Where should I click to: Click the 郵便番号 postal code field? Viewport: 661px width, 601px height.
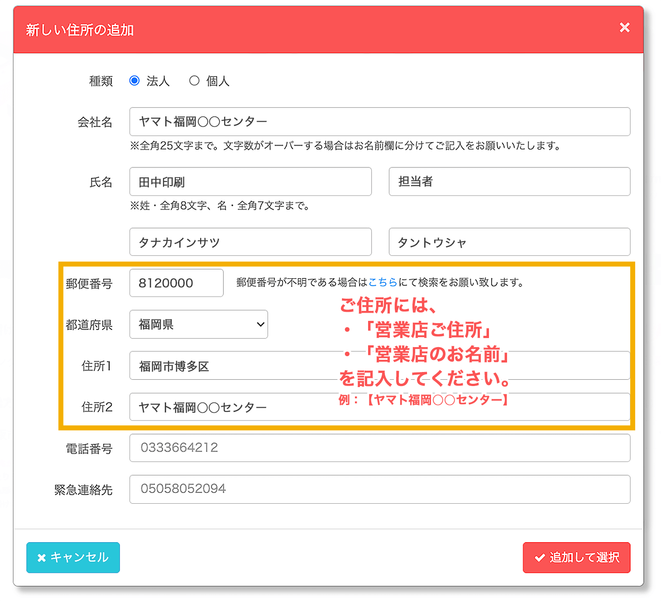point(176,283)
